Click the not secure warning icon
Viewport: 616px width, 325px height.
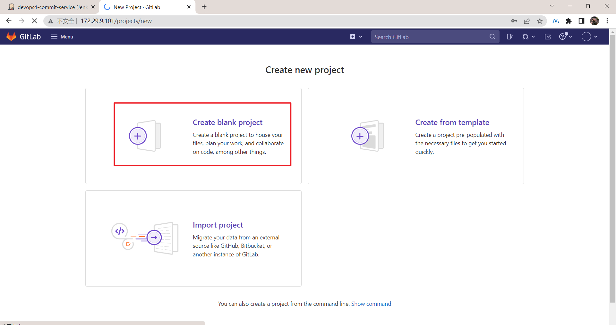(x=51, y=21)
